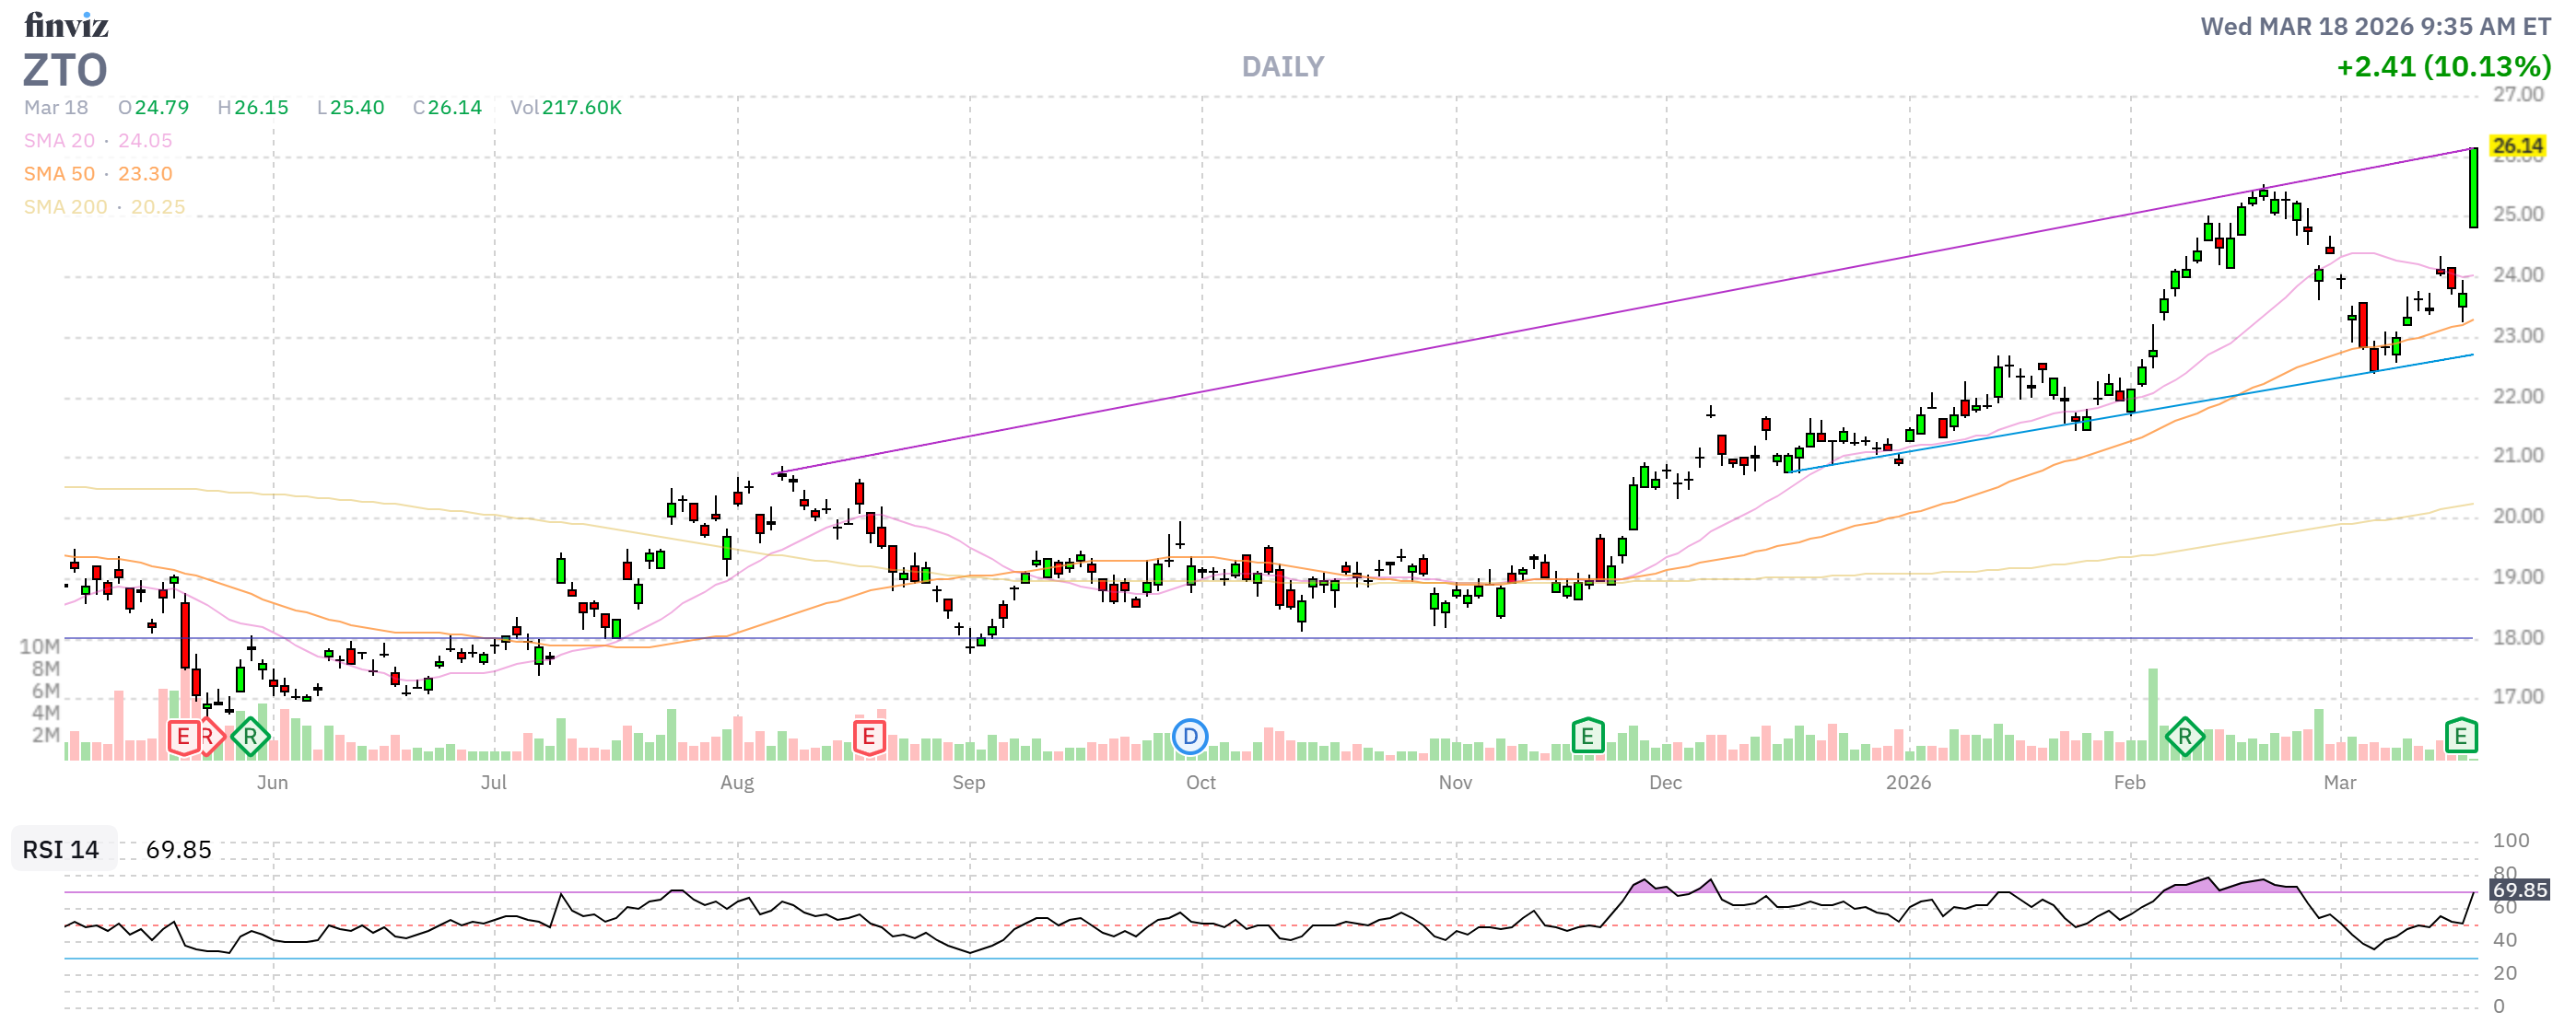Viewport: 2576px width, 1035px height.
Task: Click the Vol 217.60K readout
Action: tap(566, 108)
